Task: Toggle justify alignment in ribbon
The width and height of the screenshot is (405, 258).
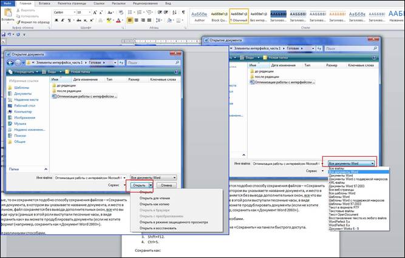Action: point(149,20)
